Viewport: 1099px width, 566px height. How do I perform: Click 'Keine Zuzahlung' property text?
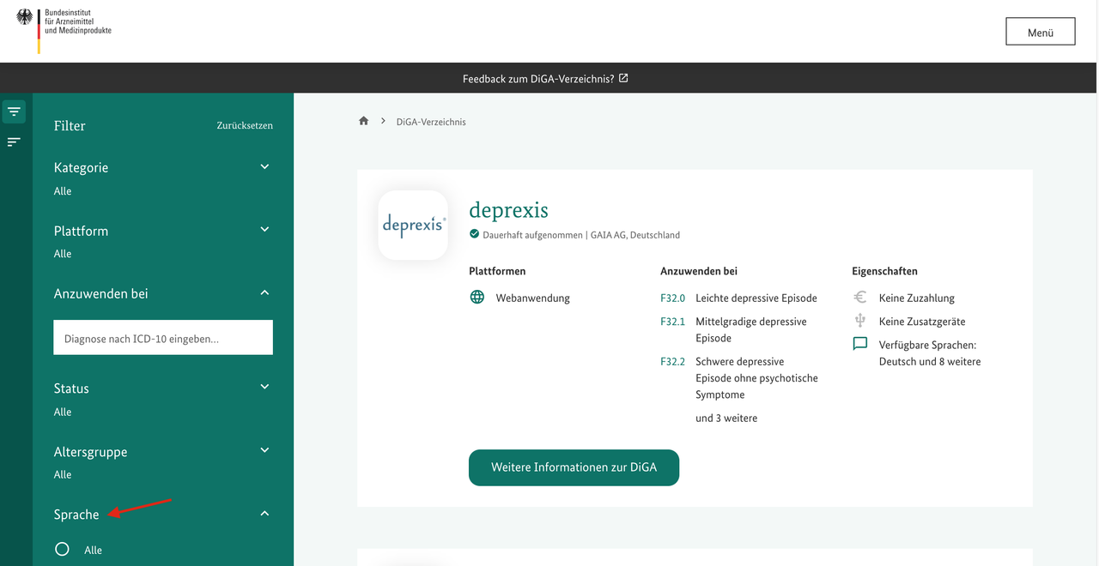click(917, 298)
